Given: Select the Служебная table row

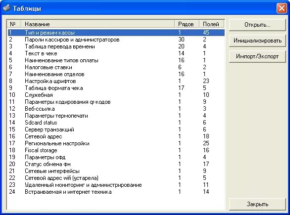Looking at the screenshot, I should pos(116,95).
